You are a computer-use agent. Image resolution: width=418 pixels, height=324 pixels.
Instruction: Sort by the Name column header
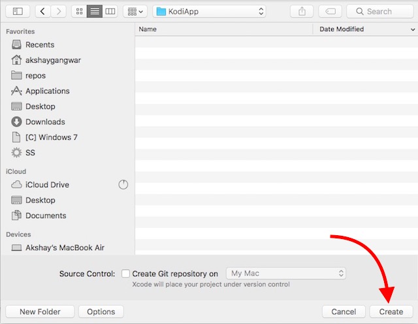coord(223,29)
